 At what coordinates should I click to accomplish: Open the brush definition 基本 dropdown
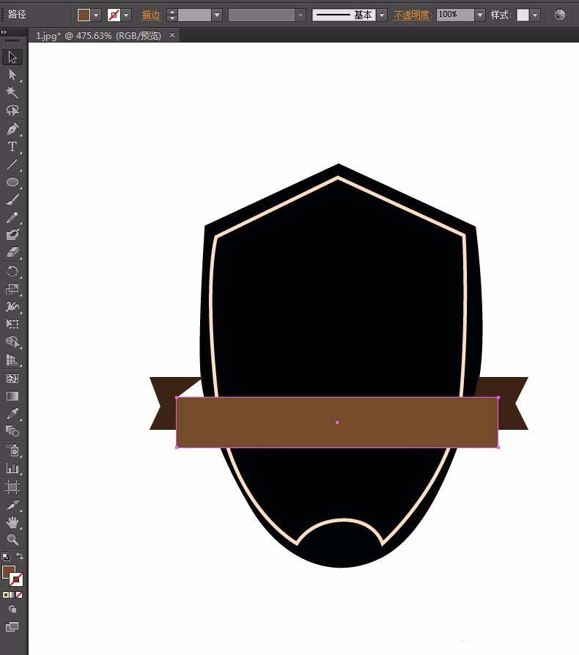click(x=382, y=15)
